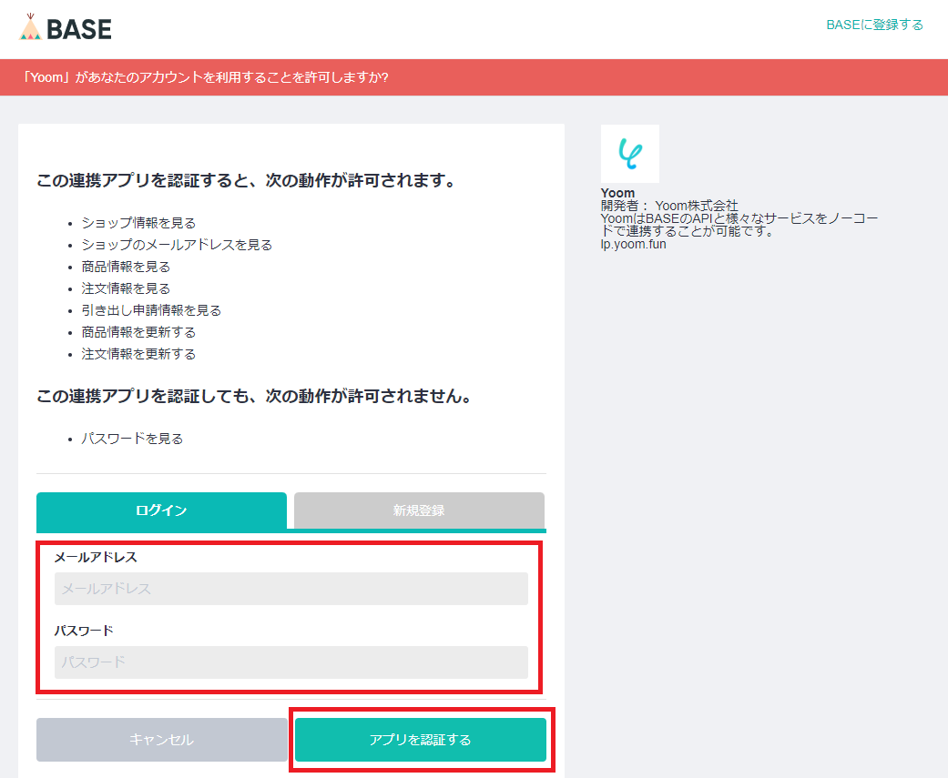This screenshot has height=778, width=948.
Task: Click the red permission banner text
Action: tap(205, 77)
